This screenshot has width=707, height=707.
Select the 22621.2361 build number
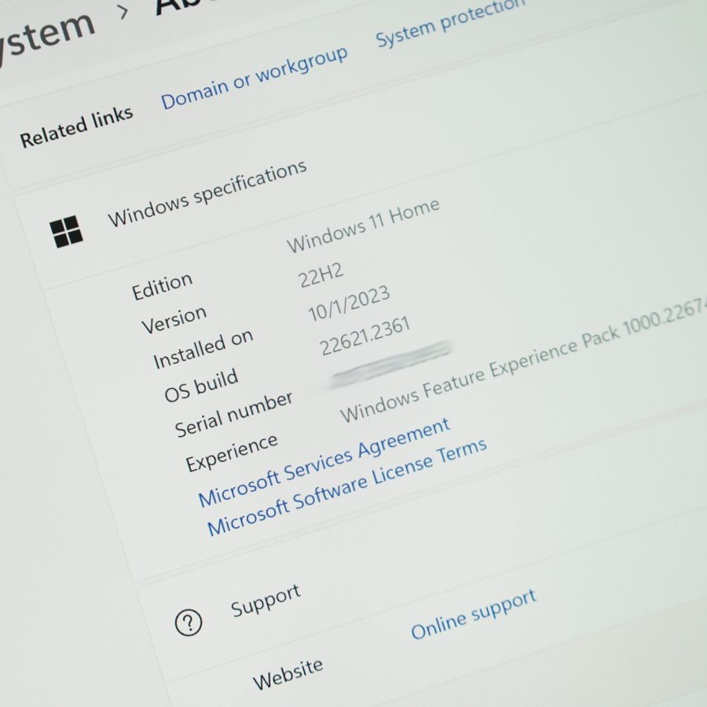(x=364, y=335)
